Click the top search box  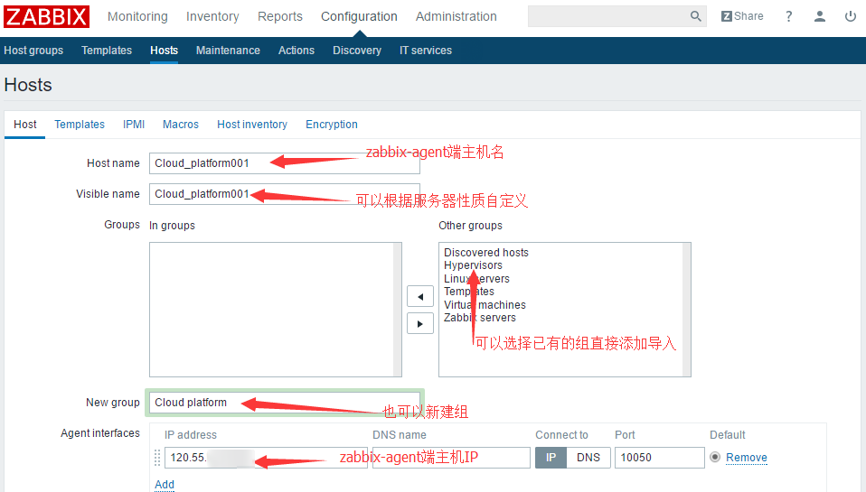pos(617,16)
